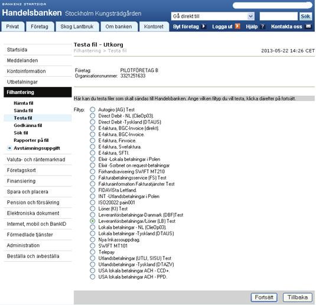Viewport: 316px width, 305px height.
Task: Select USA lokala betalningar ACH - PPD
Action: click(x=93, y=277)
